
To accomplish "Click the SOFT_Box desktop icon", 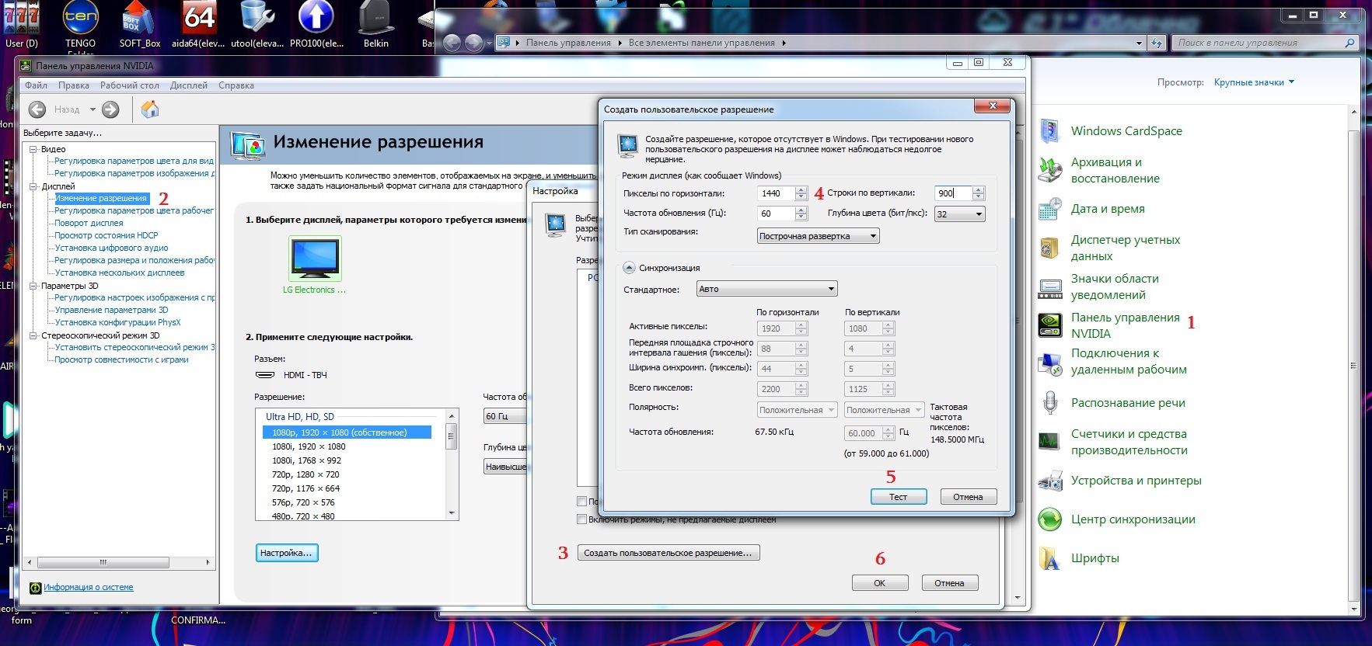I will point(140,25).
